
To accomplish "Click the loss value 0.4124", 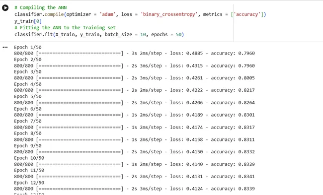I will click(x=194, y=189).
